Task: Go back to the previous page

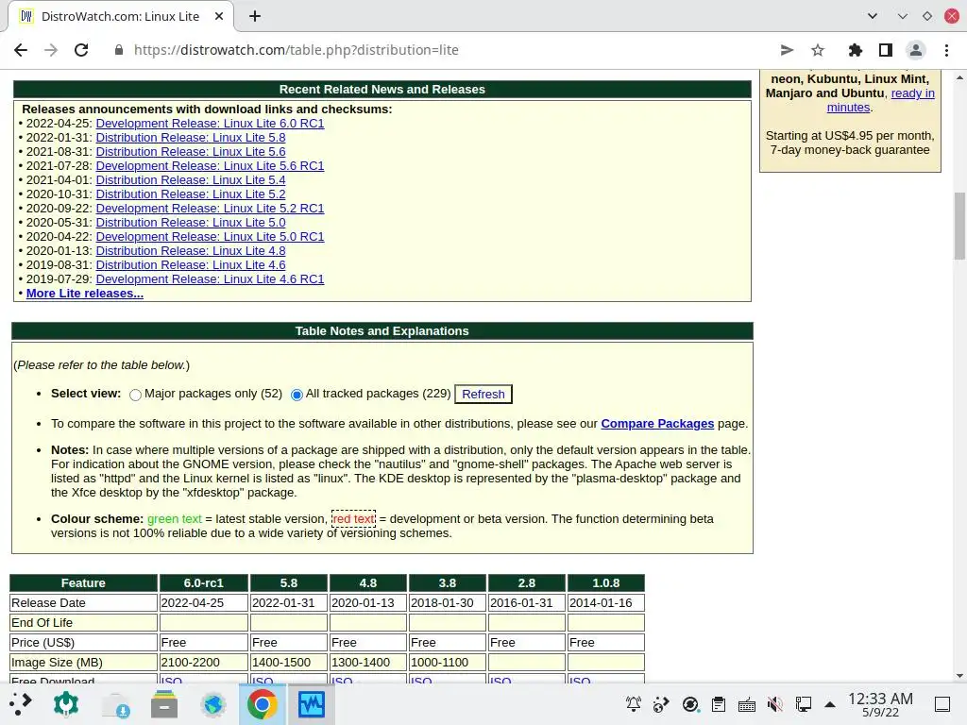Action: tap(21, 50)
